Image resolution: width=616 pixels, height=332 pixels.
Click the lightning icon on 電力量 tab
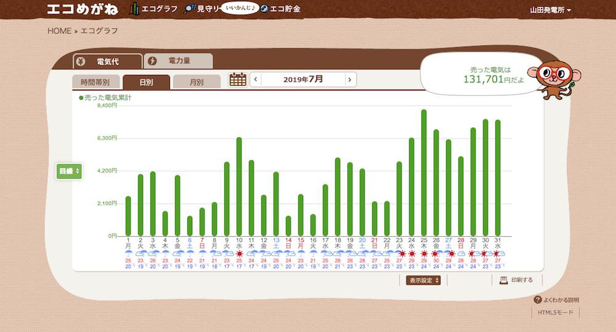click(152, 61)
